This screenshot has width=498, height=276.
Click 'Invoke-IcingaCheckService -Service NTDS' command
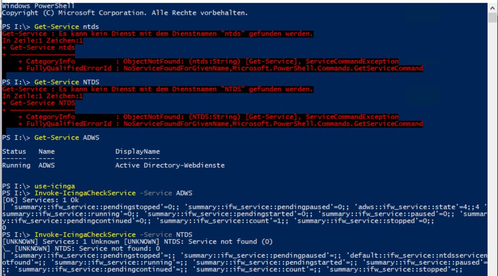point(113,235)
